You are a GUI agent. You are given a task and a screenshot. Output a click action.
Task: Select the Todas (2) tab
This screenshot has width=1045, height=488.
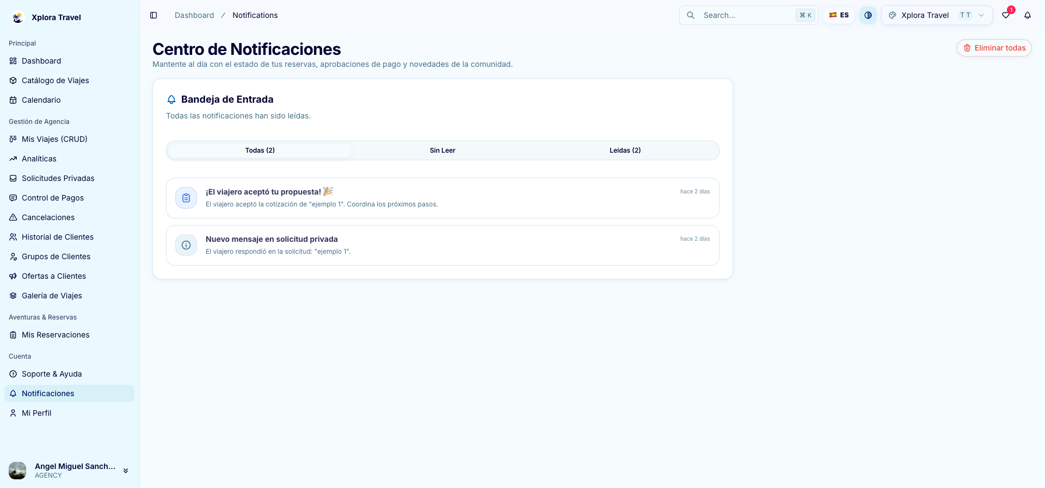260,151
